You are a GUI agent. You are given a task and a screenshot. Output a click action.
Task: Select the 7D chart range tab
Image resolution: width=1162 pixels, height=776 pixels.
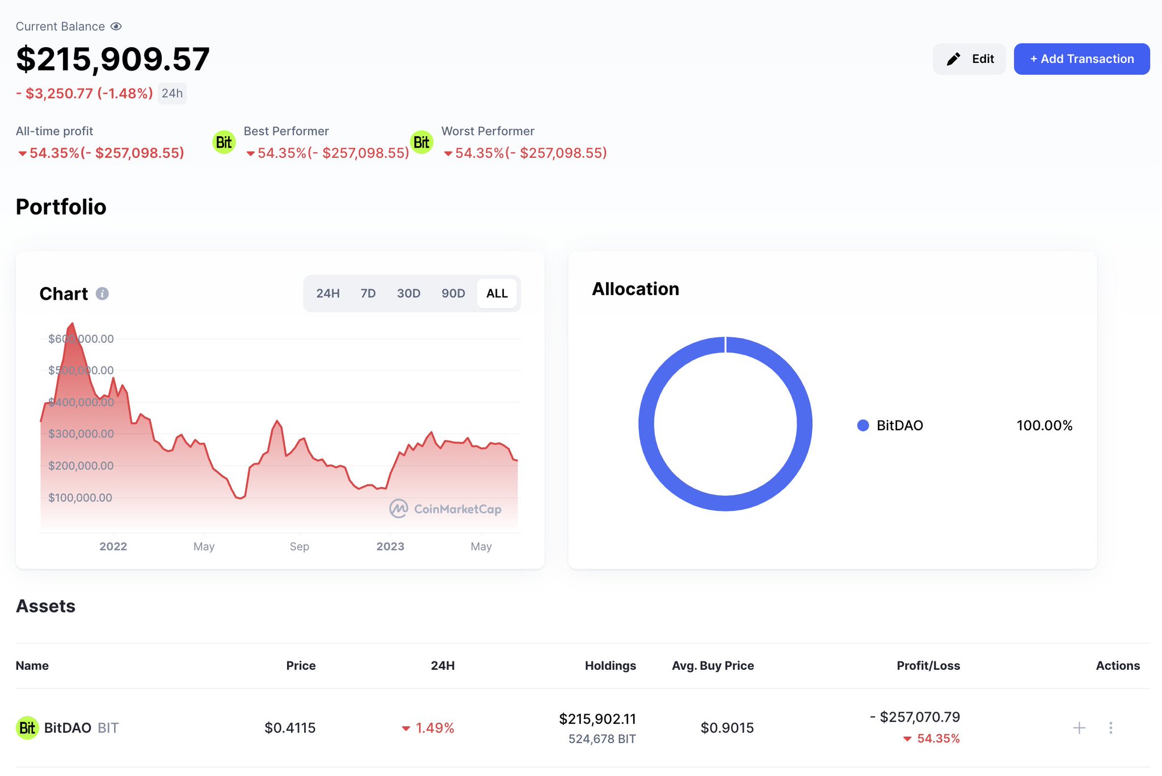pyautogui.click(x=368, y=293)
